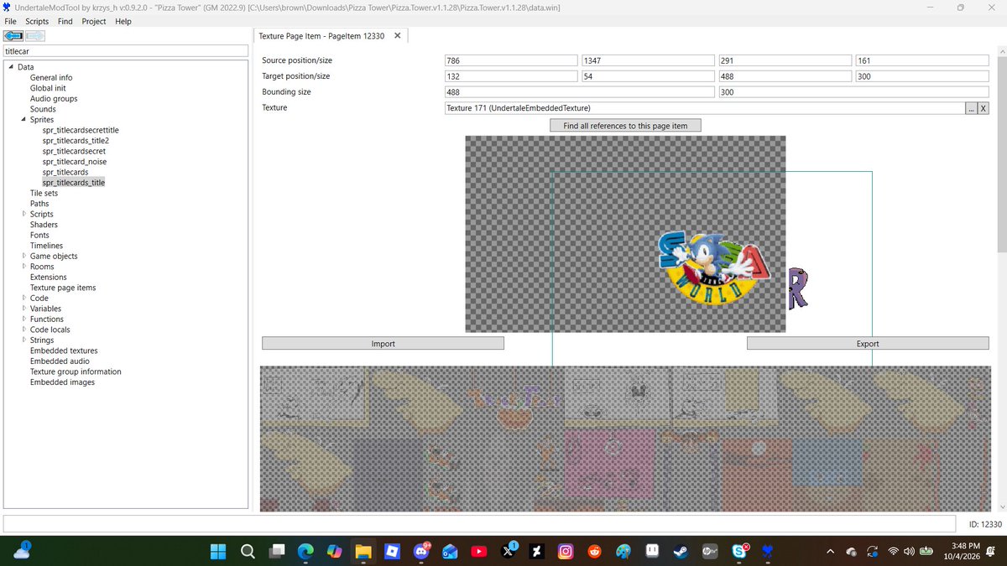Launch Roblox from the taskbar
The height and width of the screenshot is (566, 1007).
pyautogui.click(x=392, y=551)
